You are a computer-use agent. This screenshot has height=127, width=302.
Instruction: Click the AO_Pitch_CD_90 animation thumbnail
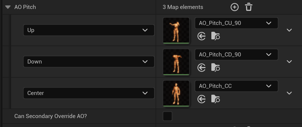click(176, 62)
